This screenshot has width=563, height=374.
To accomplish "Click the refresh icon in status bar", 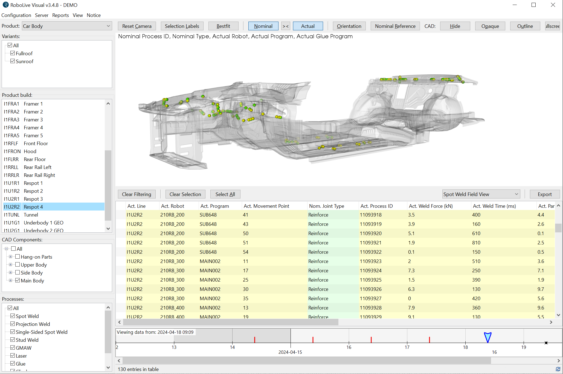I will coord(558,369).
